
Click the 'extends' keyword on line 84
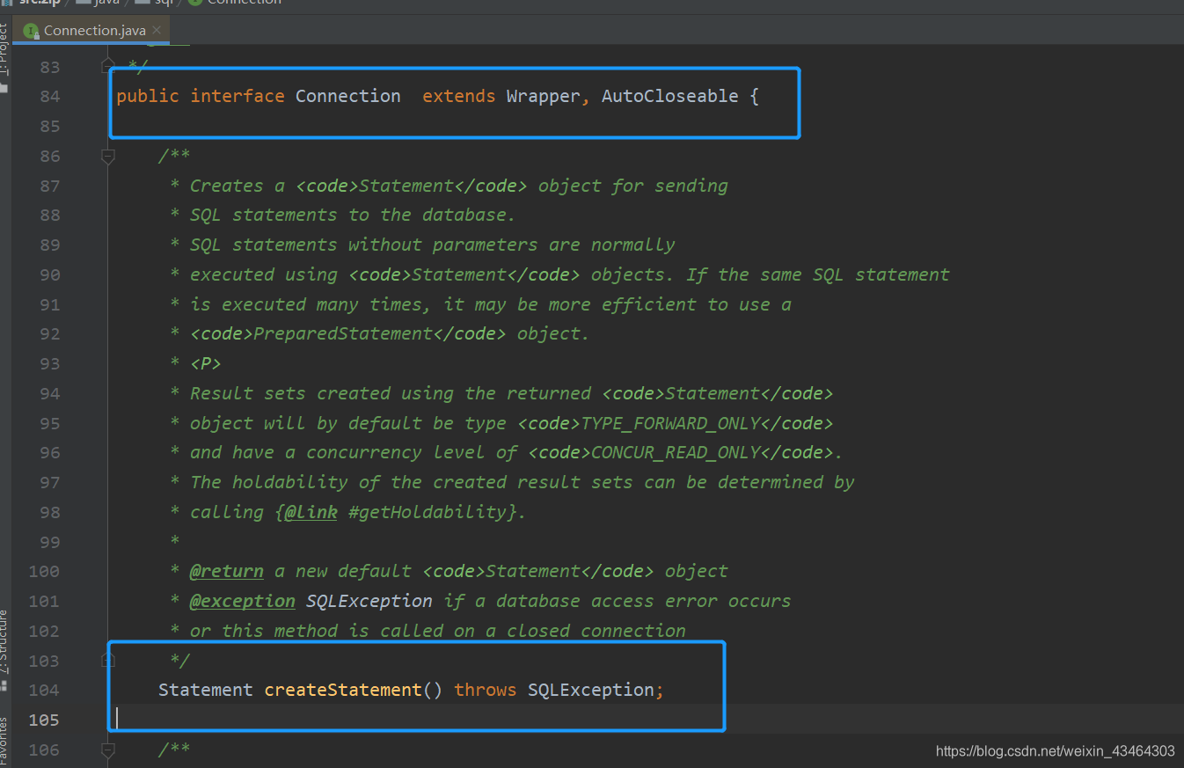[458, 96]
